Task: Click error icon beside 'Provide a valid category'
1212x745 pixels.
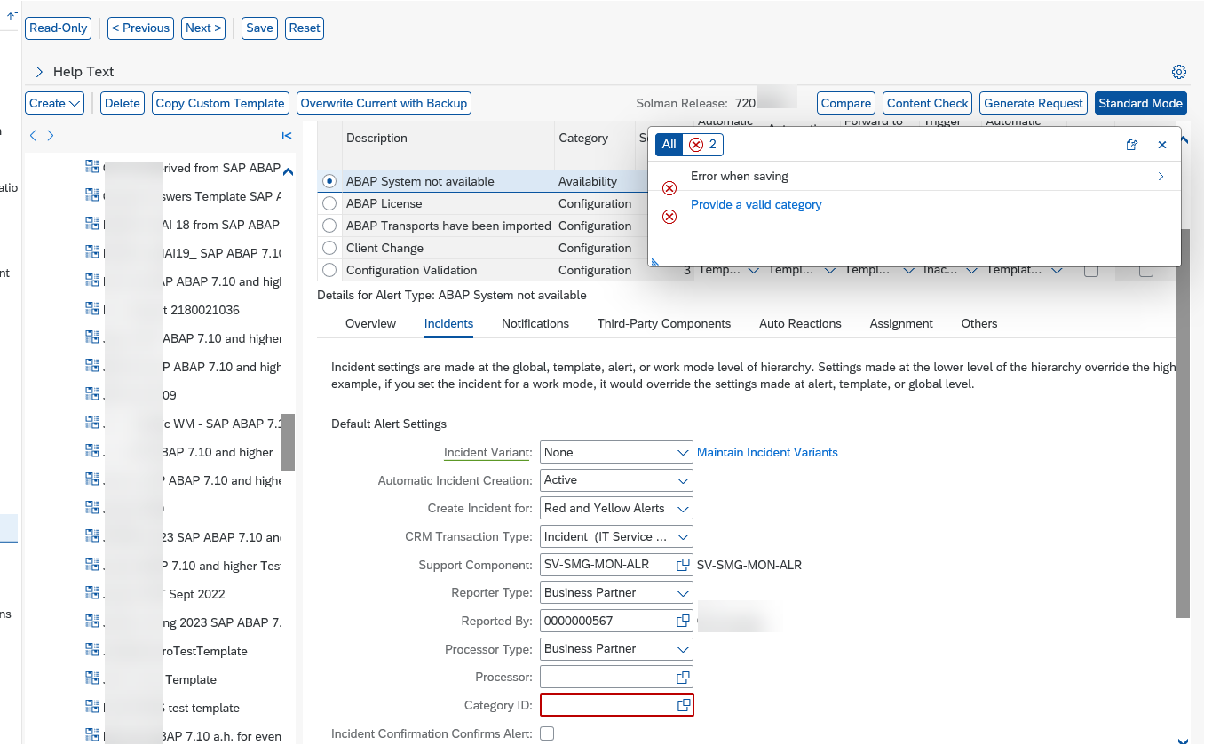Action: [669, 217]
